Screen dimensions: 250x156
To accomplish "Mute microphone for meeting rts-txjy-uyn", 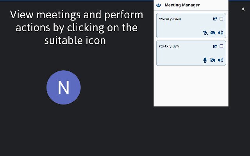I will [x=205, y=60].
